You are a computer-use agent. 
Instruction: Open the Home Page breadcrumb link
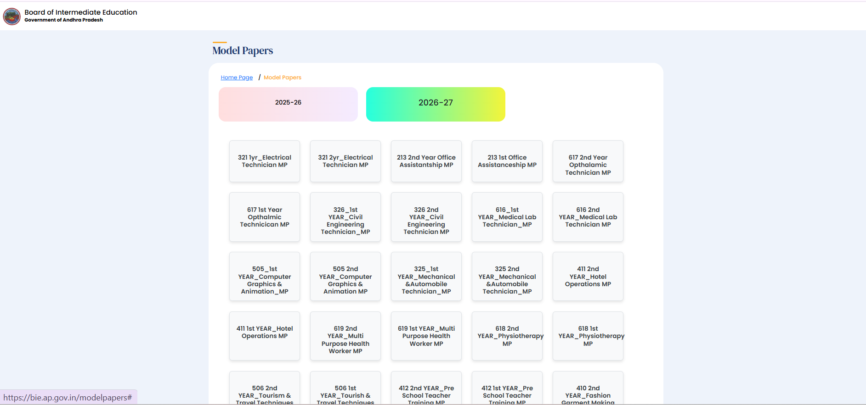point(237,78)
